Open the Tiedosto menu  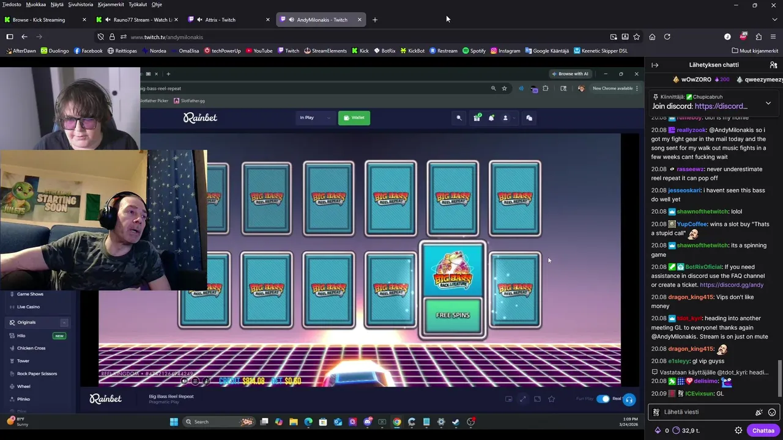pyautogui.click(x=12, y=4)
